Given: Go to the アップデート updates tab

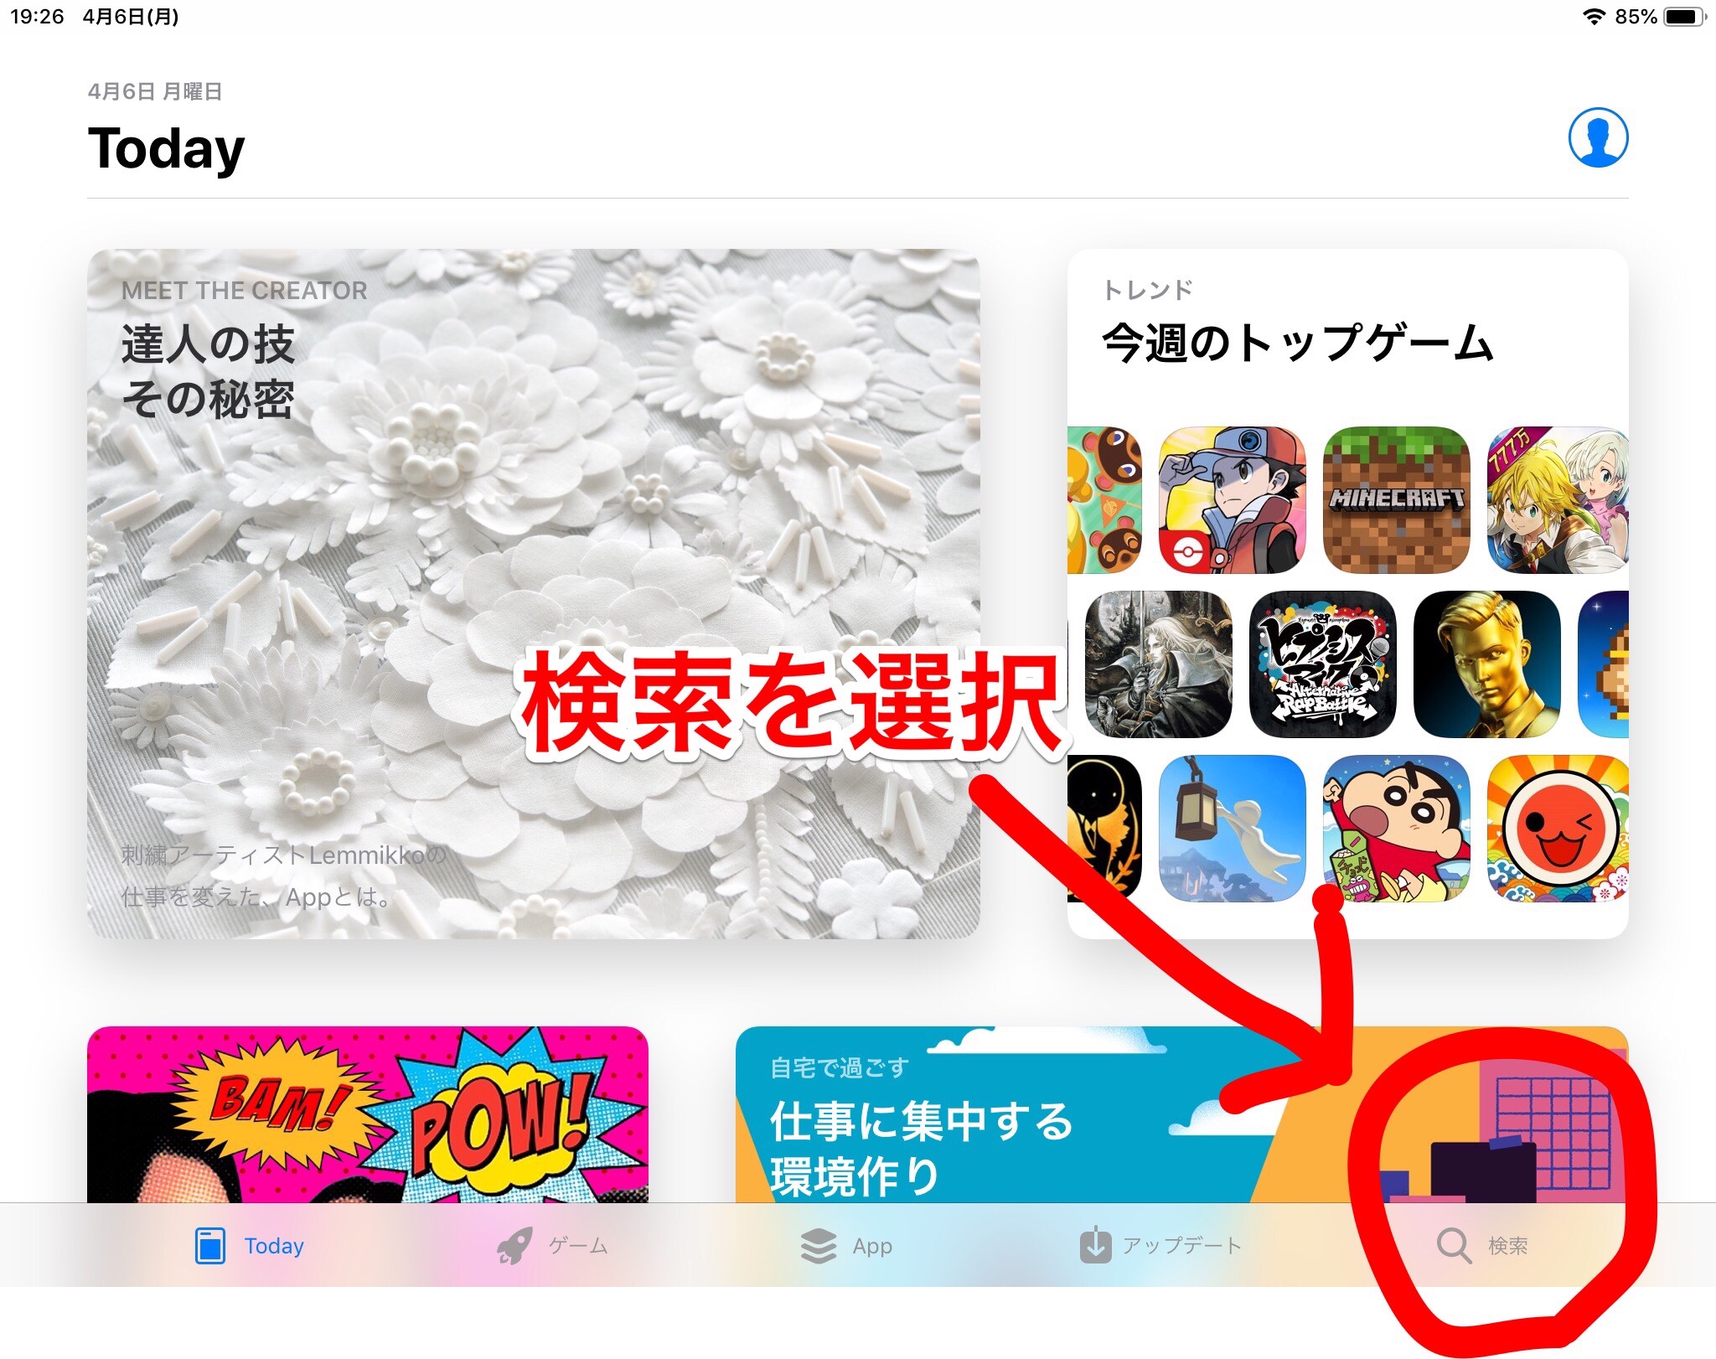Looking at the screenshot, I should pyautogui.click(x=1160, y=1246).
